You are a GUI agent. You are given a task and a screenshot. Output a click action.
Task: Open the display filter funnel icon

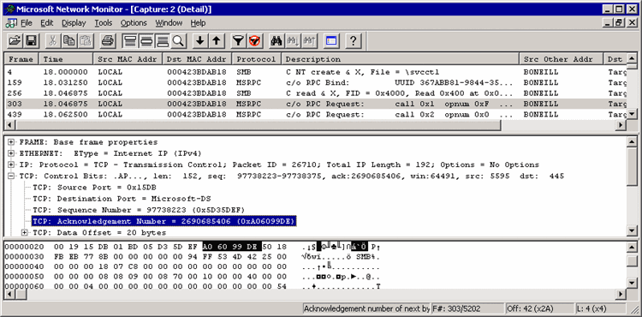238,40
